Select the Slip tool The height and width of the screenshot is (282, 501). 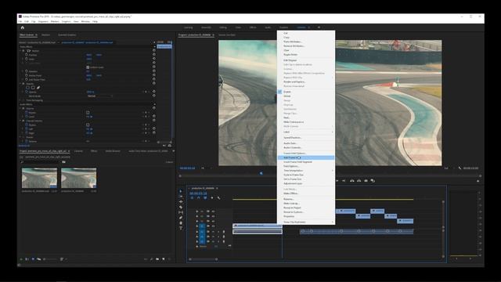click(181, 212)
